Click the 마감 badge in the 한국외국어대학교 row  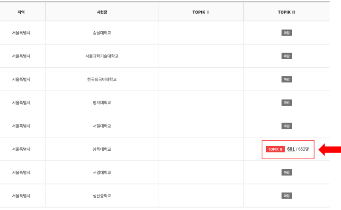pyautogui.click(x=287, y=79)
